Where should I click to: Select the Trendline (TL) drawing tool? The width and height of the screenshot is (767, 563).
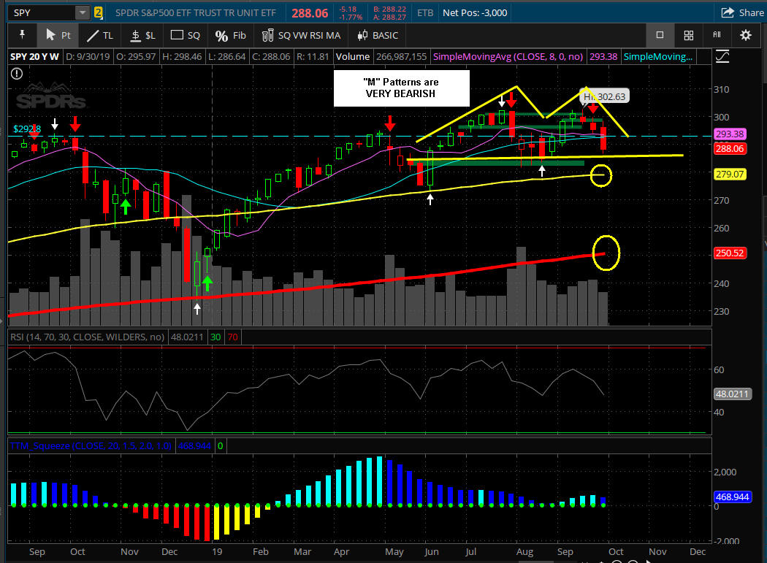(x=101, y=35)
